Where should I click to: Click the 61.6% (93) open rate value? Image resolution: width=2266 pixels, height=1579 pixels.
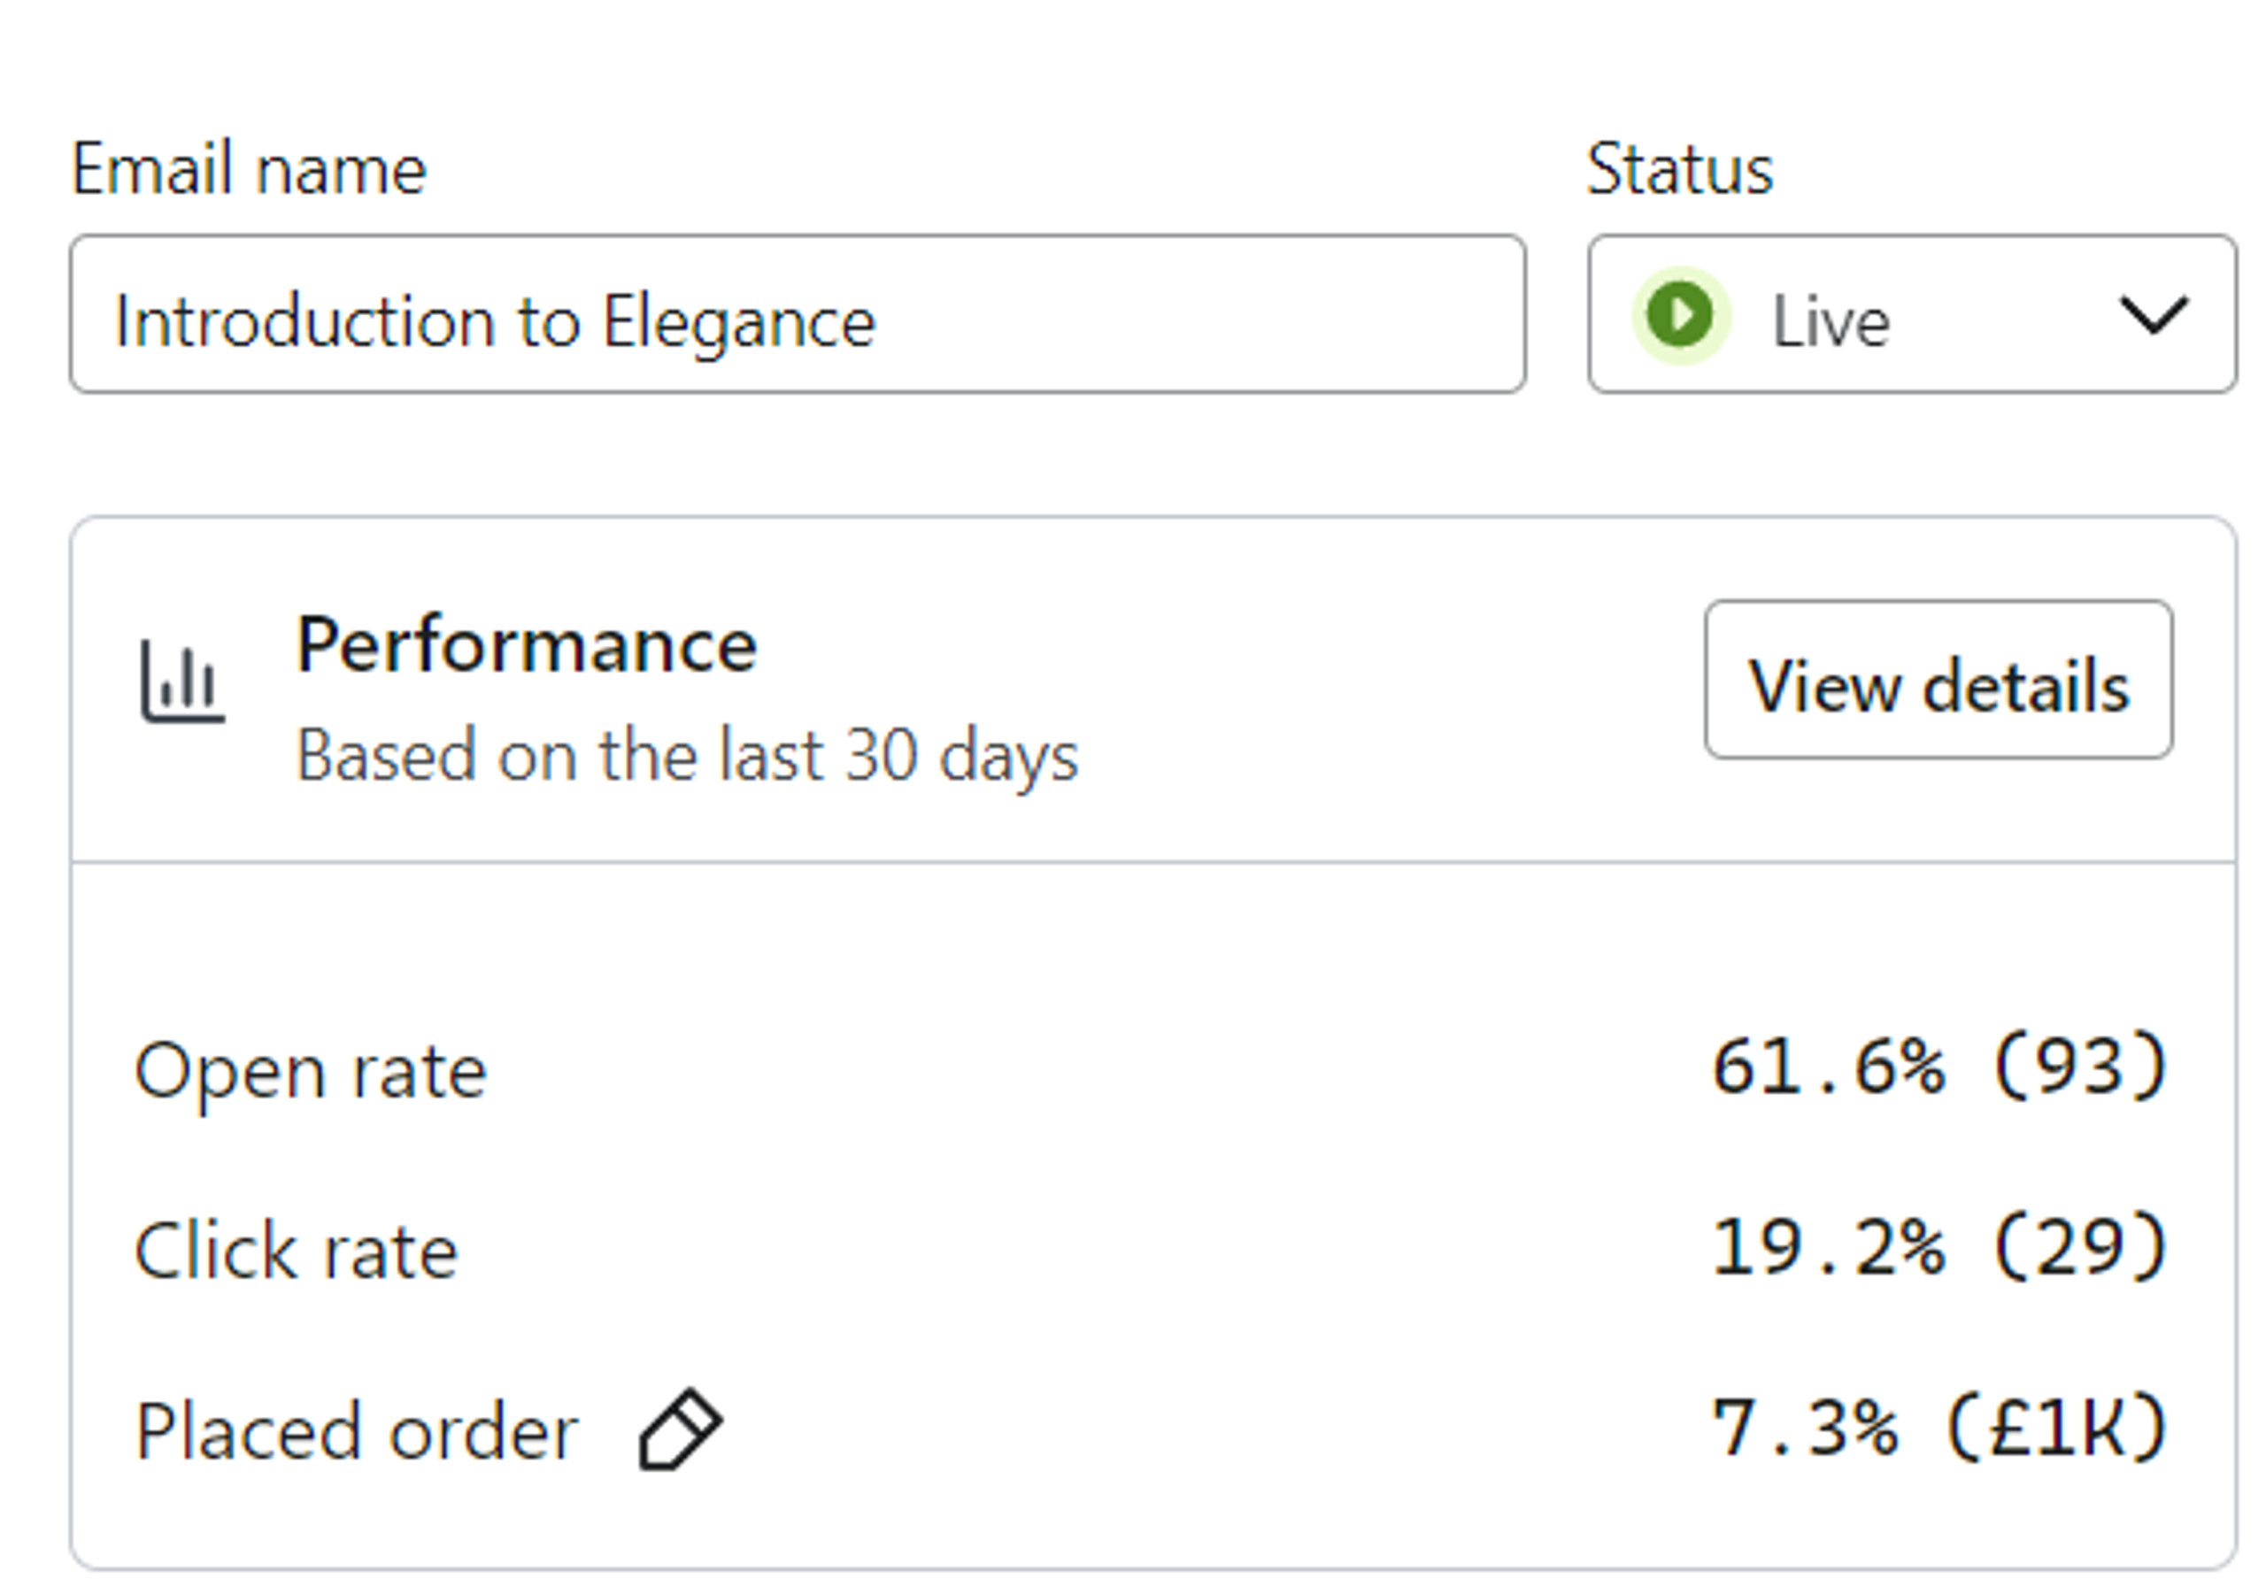(x=1938, y=1067)
